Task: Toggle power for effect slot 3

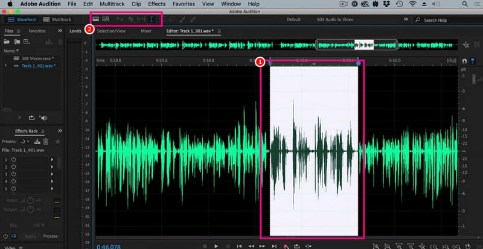Action: click(13, 174)
